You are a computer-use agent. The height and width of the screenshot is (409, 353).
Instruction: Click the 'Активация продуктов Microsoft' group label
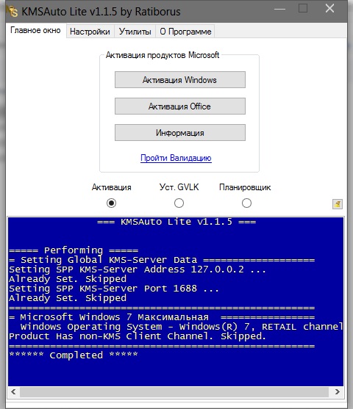(x=163, y=55)
